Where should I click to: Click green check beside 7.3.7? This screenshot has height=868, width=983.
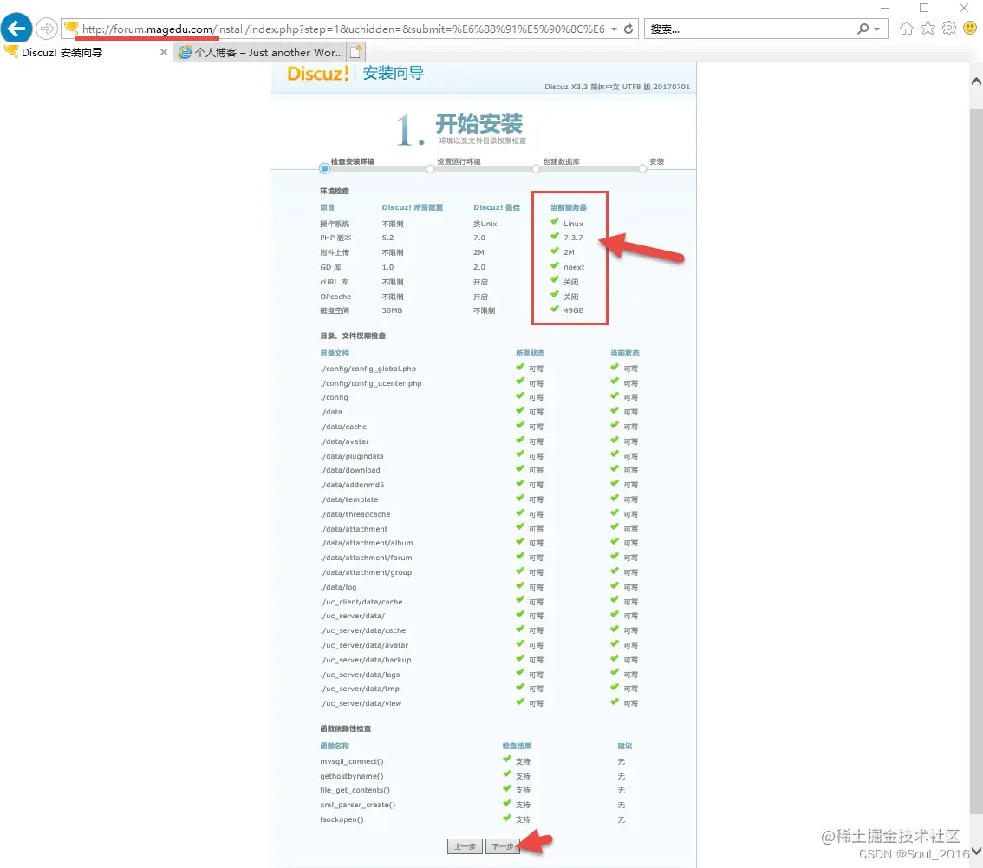click(x=555, y=236)
